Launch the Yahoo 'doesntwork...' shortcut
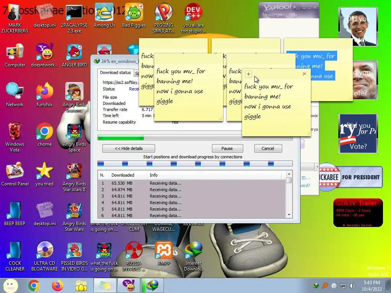This screenshot has height=293, width=391. click(x=44, y=55)
